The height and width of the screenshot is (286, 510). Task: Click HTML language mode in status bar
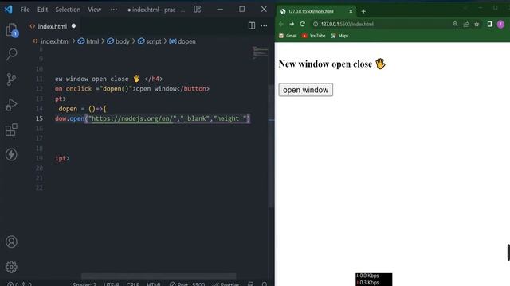pos(154,284)
